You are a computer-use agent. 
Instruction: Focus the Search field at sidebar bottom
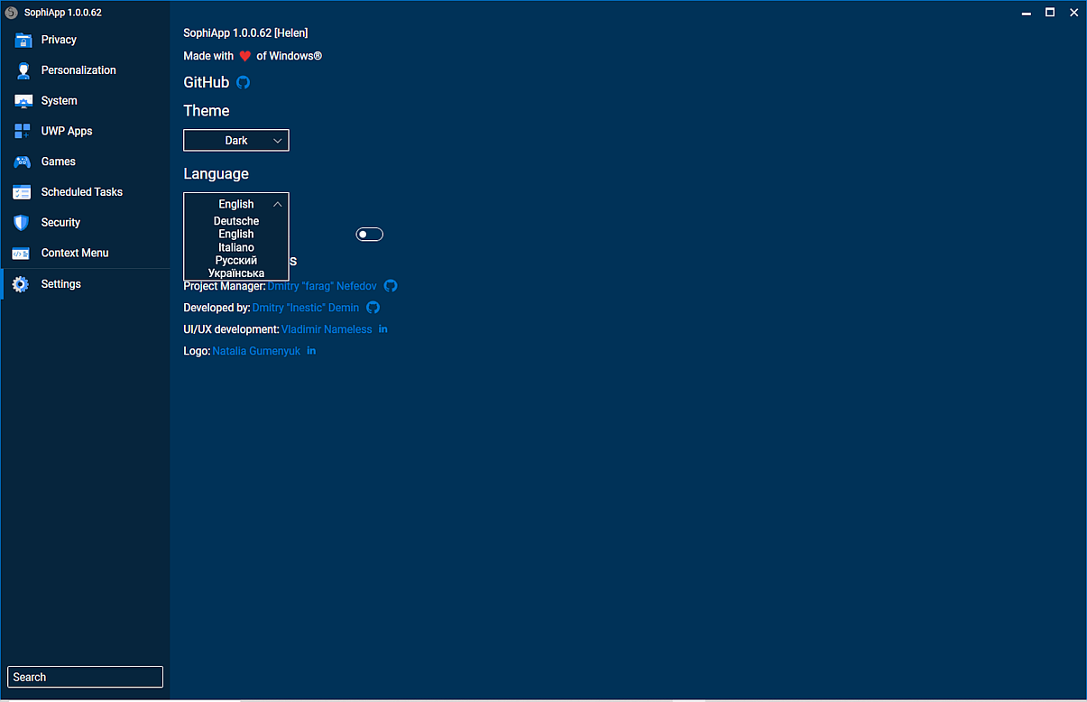85,677
